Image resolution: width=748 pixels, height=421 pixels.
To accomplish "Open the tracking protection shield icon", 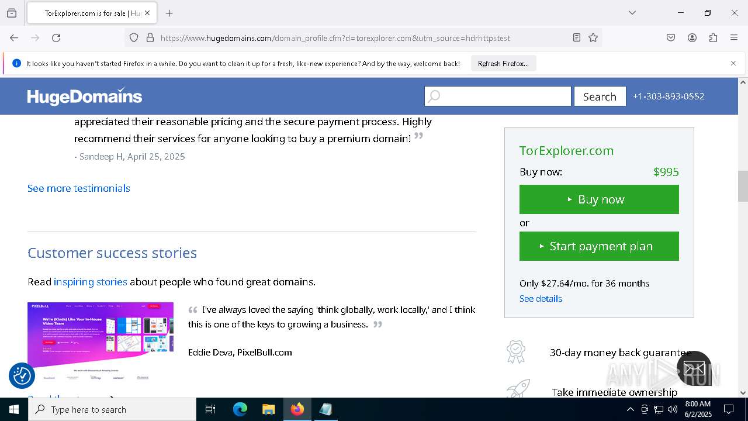I will point(134,37).
